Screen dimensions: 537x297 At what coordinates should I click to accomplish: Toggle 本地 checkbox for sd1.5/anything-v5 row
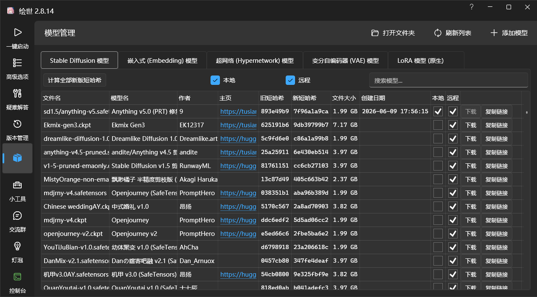click(x=438, y=112)
